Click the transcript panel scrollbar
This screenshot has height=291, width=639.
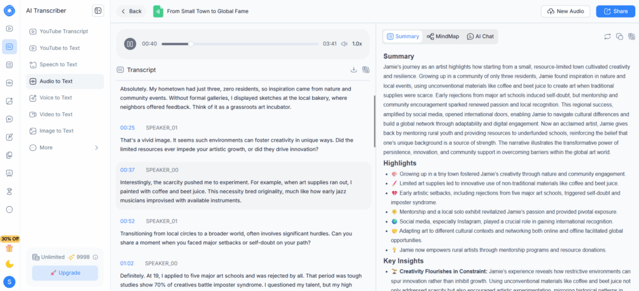(x=374, y=121)
